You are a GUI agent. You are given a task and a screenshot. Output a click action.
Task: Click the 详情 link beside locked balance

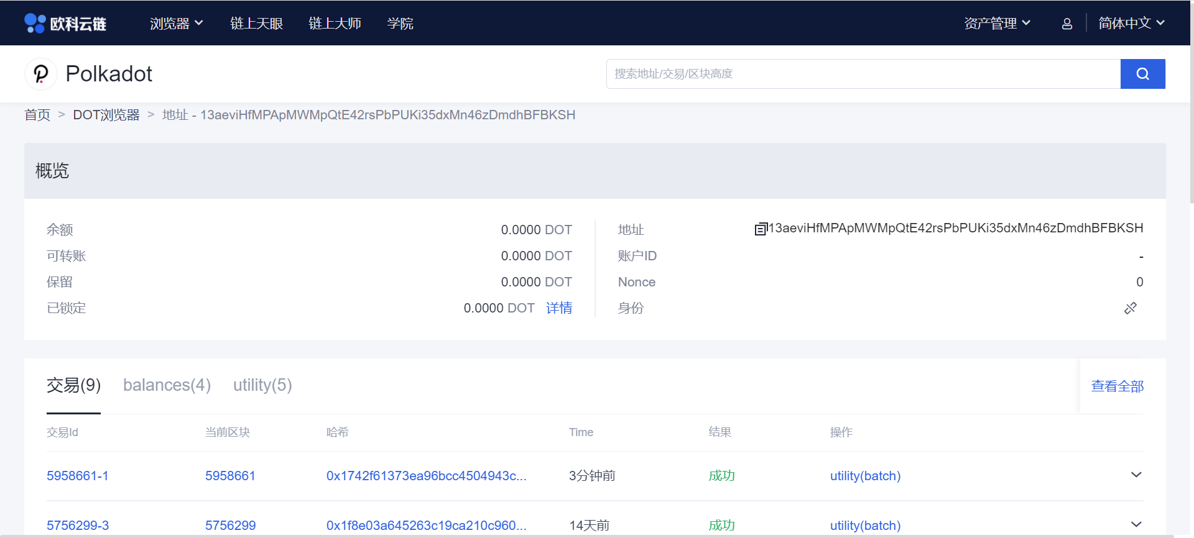(559, 308)
